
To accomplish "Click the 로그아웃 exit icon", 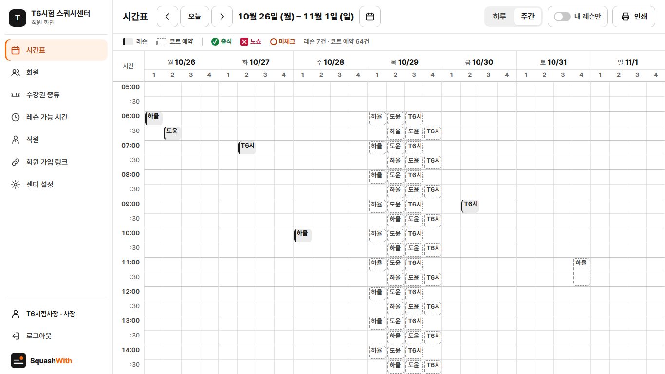I will coord(16,336).
